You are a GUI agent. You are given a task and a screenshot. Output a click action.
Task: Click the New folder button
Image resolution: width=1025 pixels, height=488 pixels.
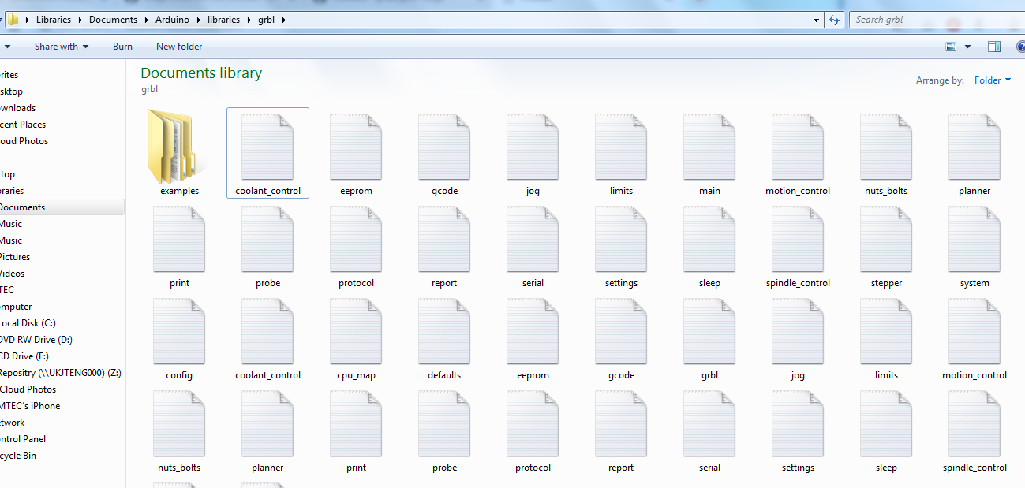(179, 47)
